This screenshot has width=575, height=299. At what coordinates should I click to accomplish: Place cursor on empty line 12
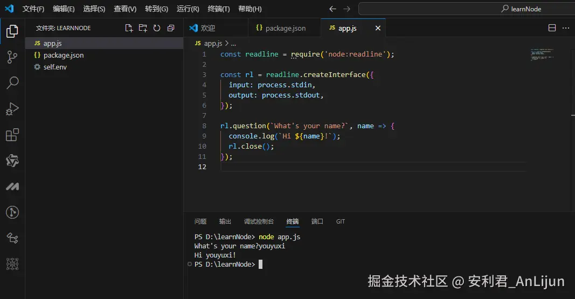click(372, 166)
